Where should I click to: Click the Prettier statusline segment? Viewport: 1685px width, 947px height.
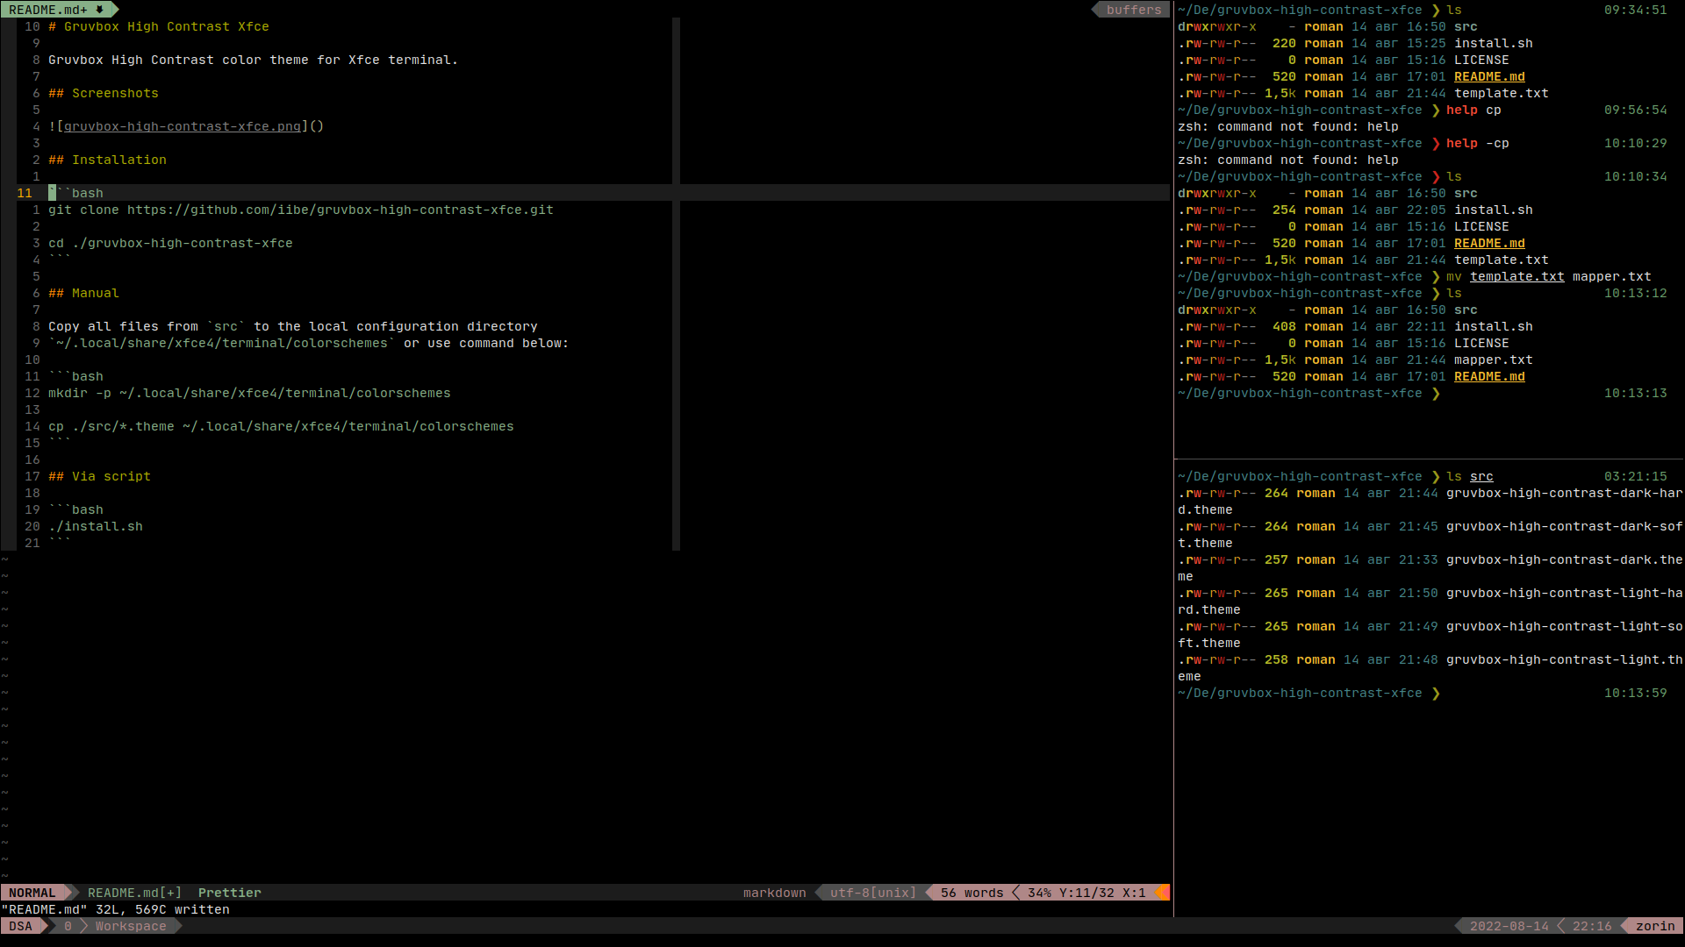(229, 893)
